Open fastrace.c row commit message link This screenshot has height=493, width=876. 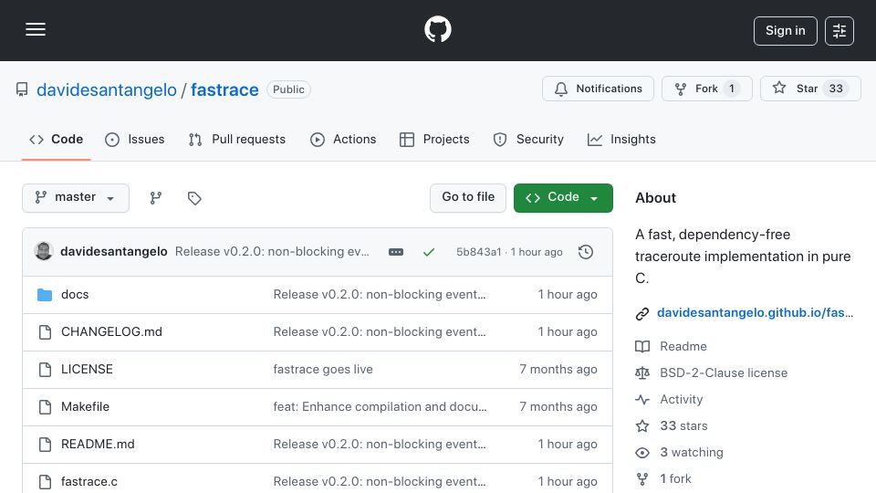click(380, 482)
